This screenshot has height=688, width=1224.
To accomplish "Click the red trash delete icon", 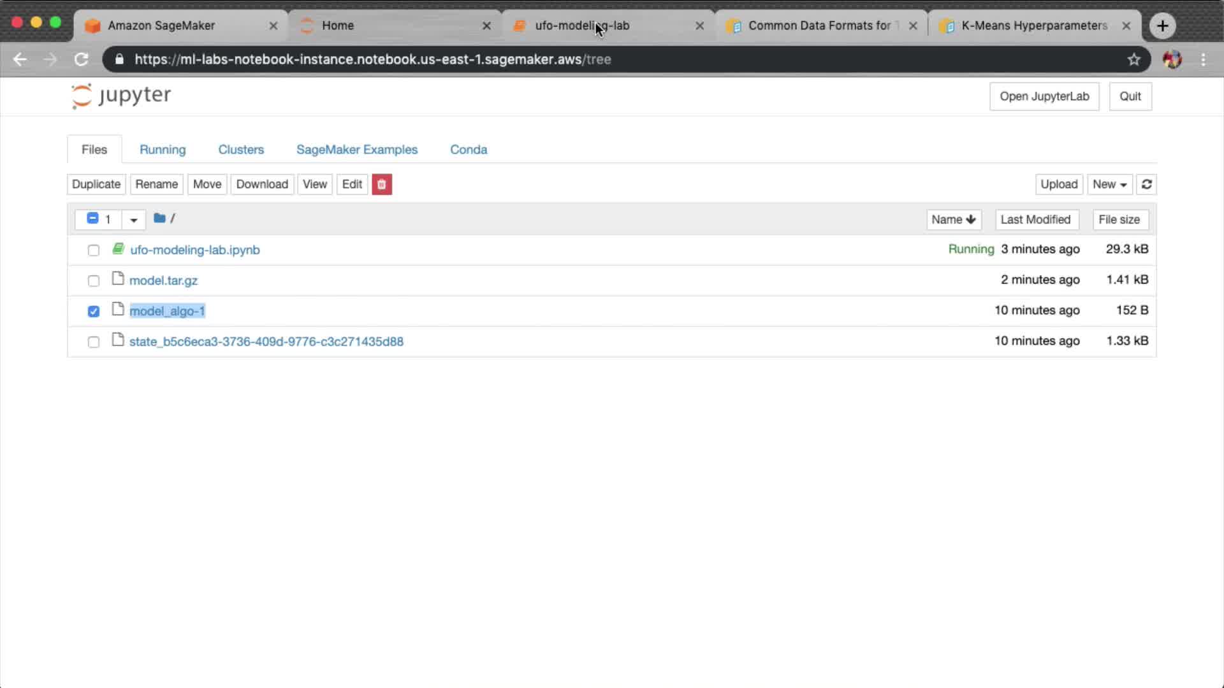I will tap(381, 184).
